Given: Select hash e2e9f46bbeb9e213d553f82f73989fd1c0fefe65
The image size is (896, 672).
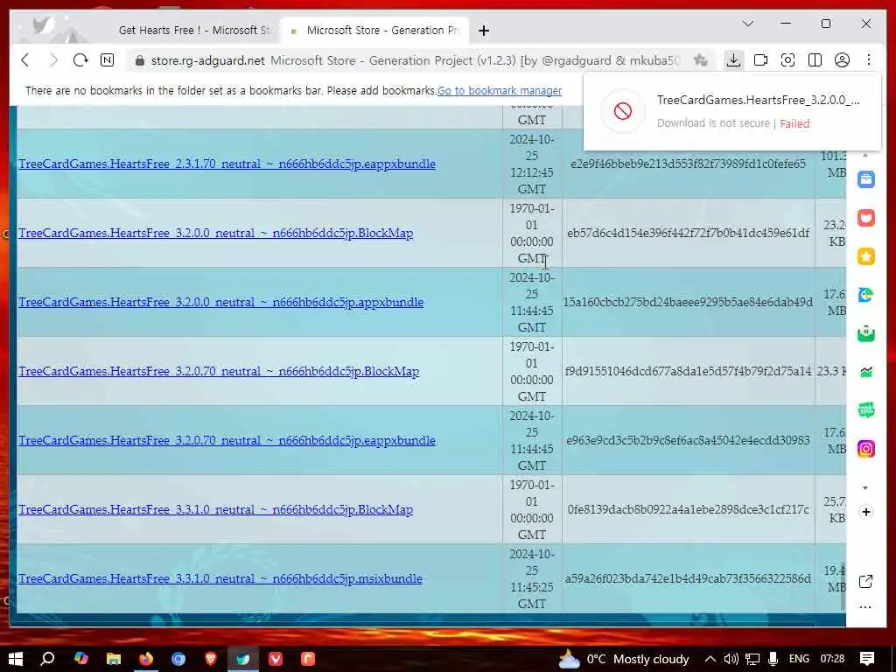Looking at the screenshot, I should (688, 164).
